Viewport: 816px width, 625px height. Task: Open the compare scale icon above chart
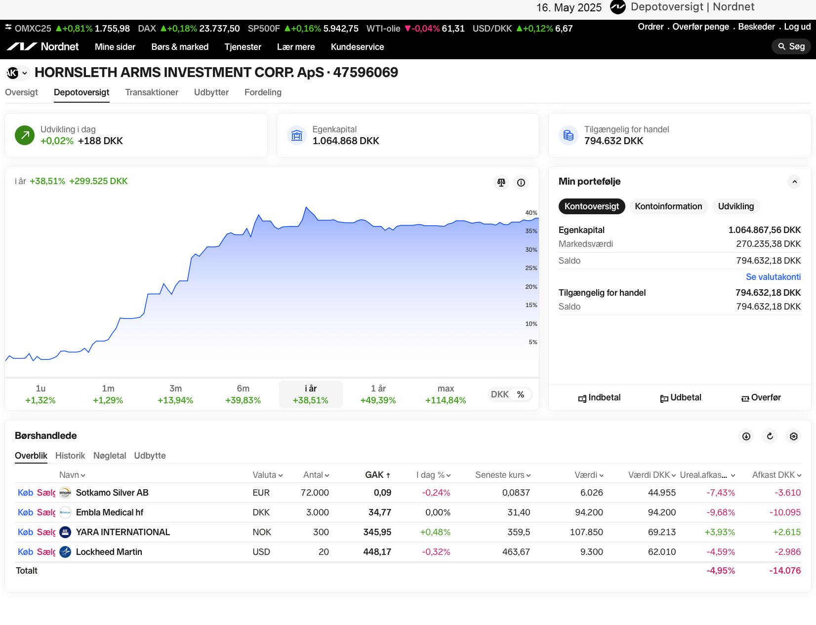coord(501,183)
